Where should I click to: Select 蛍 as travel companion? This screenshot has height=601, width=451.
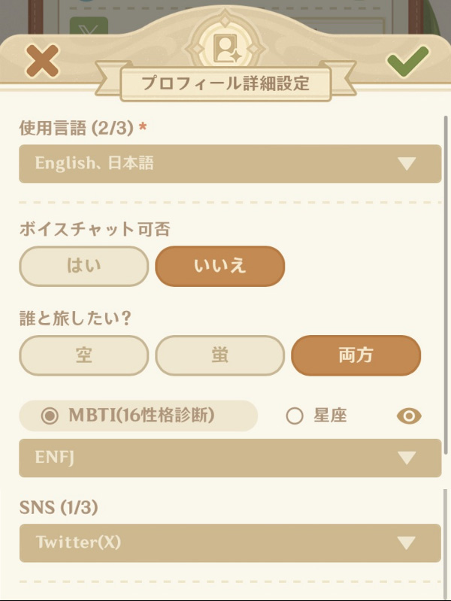click(x=219, y=355)
